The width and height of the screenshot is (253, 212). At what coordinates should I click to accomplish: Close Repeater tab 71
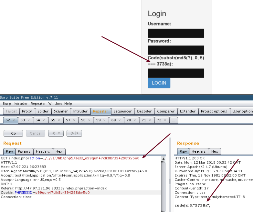pyautogui.click(x=150, y=120)
